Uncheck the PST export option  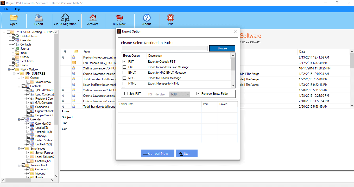[124, 62]
